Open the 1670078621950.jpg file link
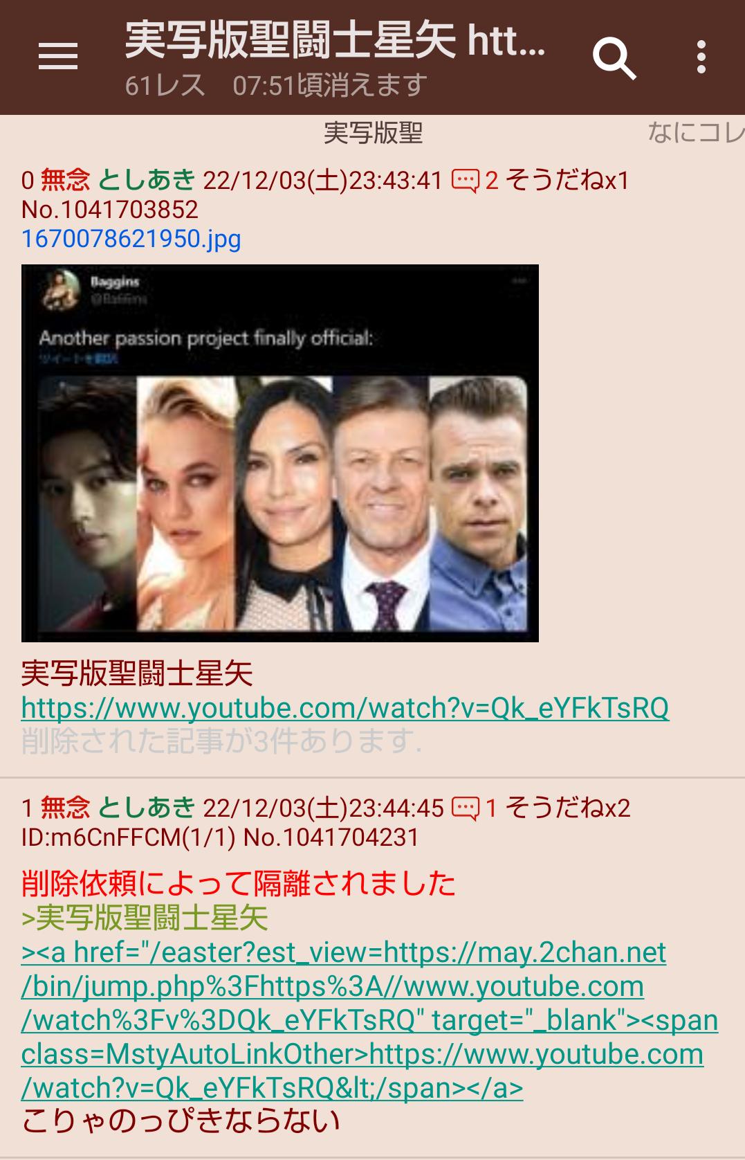Screen dimensions: 745x1160 tap(131, 239)
